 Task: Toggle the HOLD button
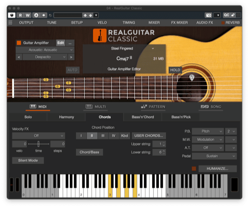coord(175,70)
